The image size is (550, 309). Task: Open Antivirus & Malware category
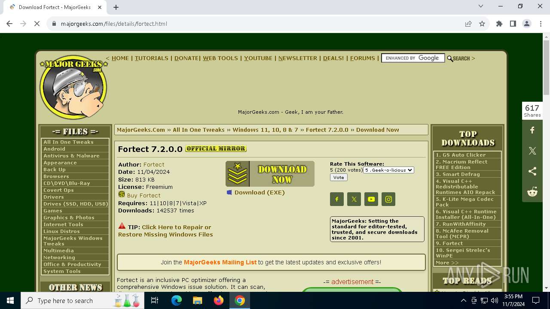click(71, 156)
